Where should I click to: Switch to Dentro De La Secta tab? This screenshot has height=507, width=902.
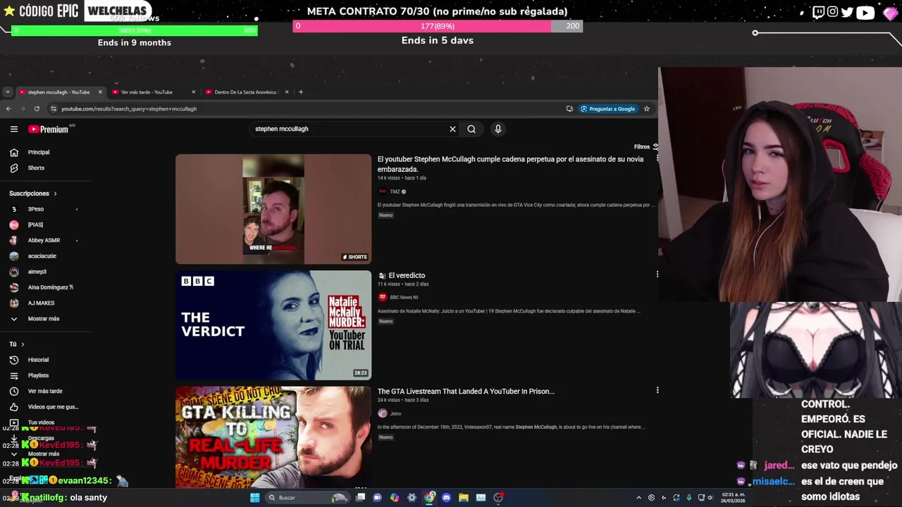247,92
